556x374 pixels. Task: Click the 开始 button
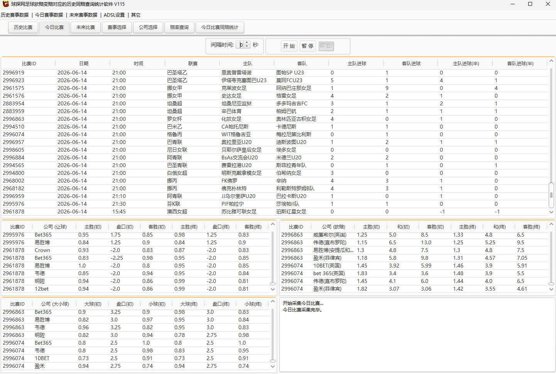(289, 46)
